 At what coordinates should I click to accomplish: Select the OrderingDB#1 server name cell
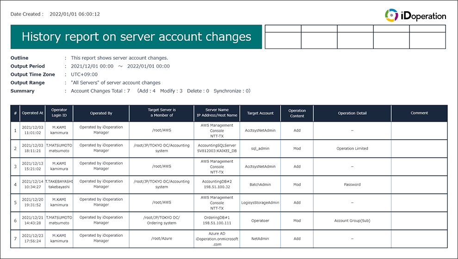(x=217, y=221)
